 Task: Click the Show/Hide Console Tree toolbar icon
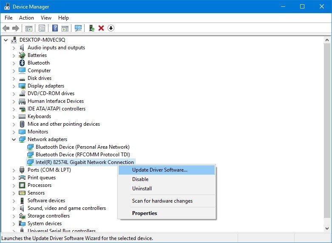tap(29, 28)
